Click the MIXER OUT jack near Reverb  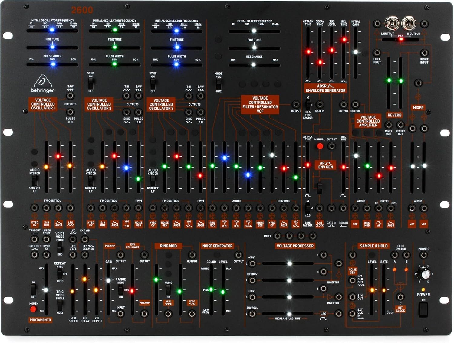click(x=388, y=125)
